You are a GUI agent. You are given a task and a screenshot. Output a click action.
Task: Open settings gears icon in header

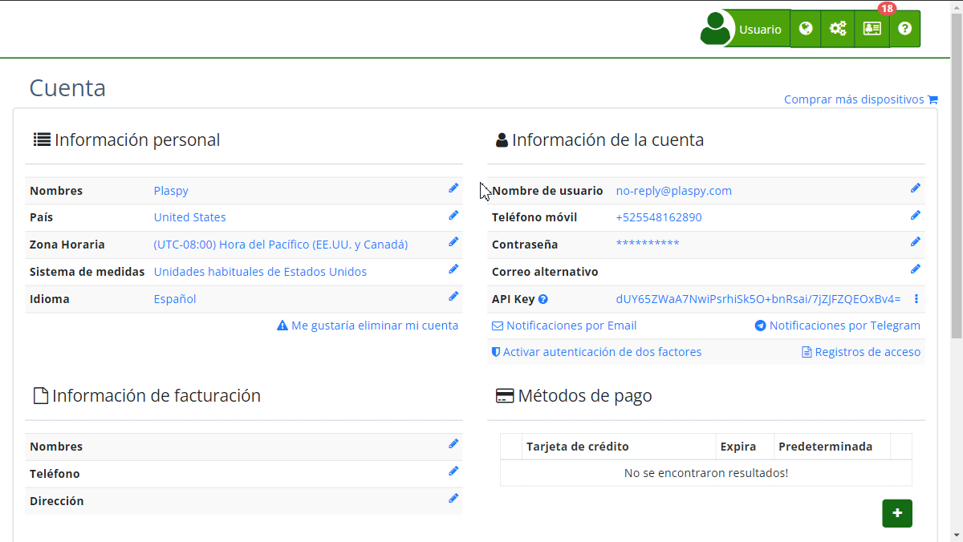[x=838, y=29]
